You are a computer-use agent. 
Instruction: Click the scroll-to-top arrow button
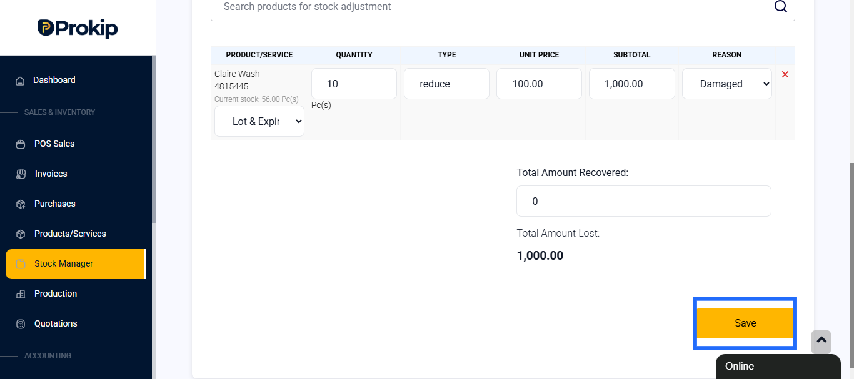tap(821, 342)
